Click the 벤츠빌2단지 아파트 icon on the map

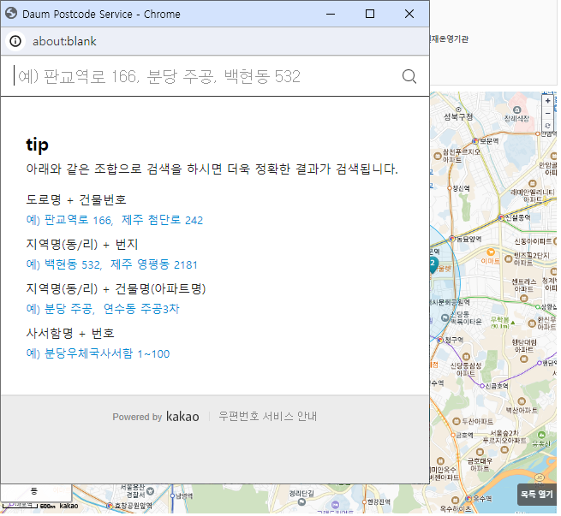coord(509,258)
